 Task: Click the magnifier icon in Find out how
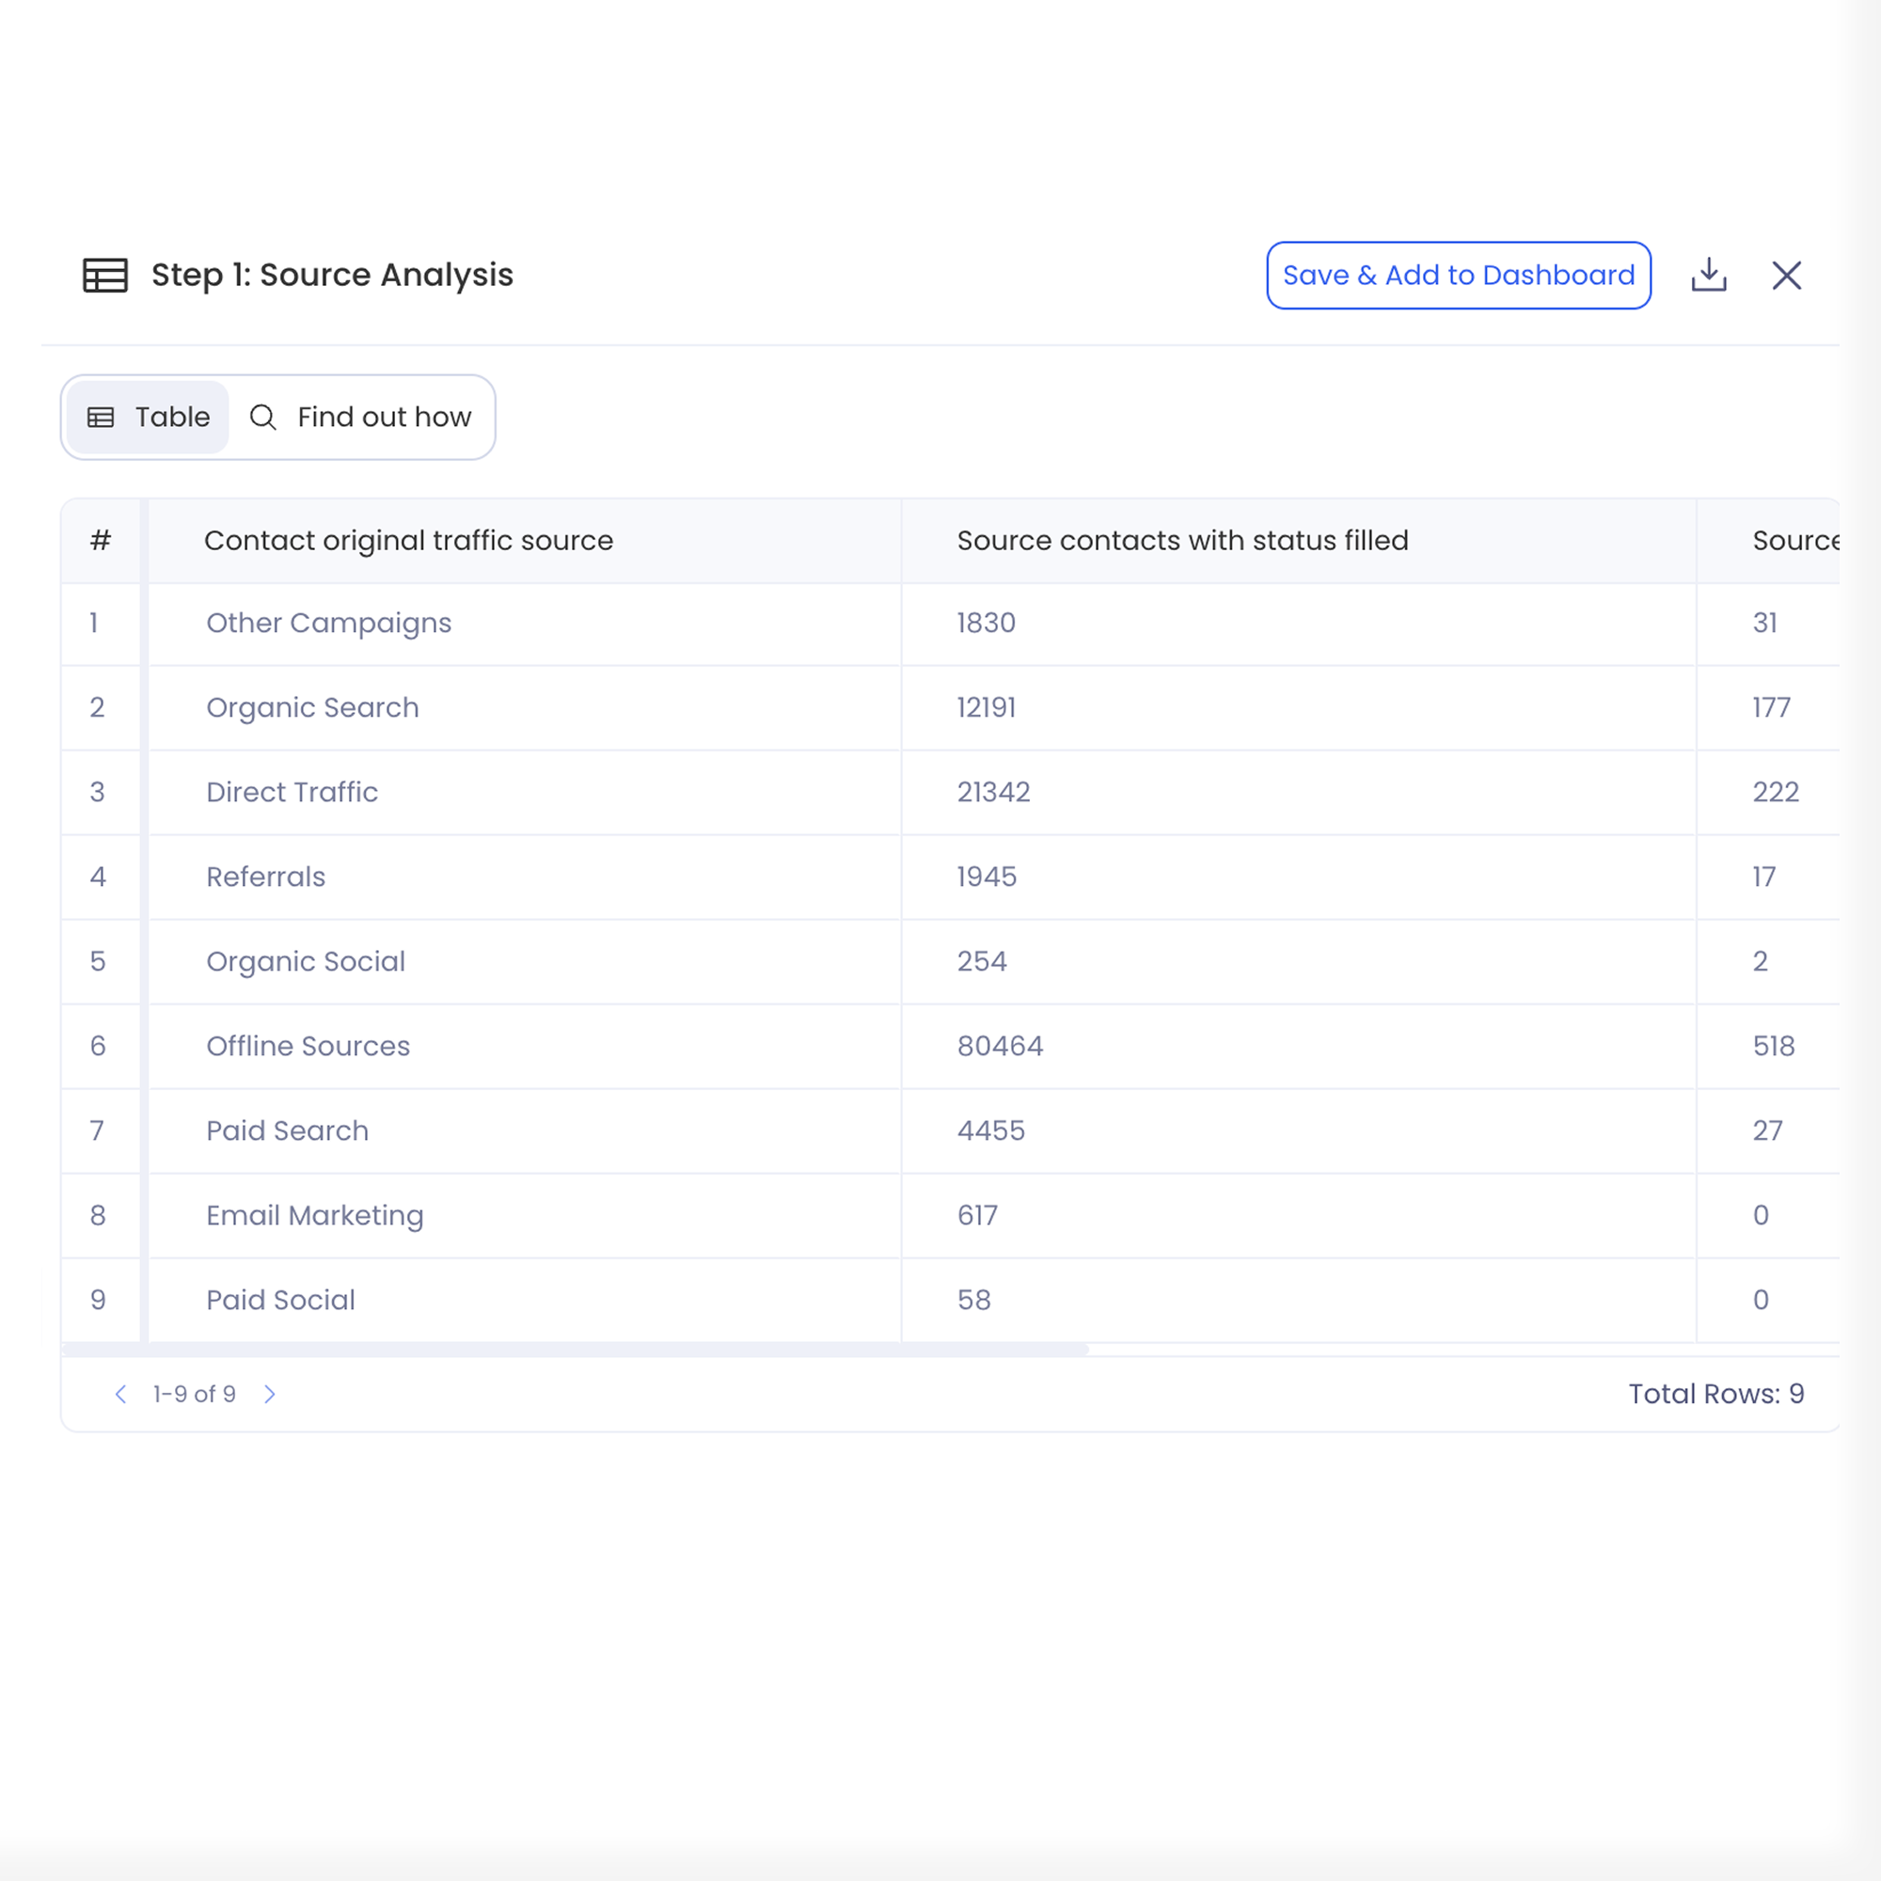263,417
